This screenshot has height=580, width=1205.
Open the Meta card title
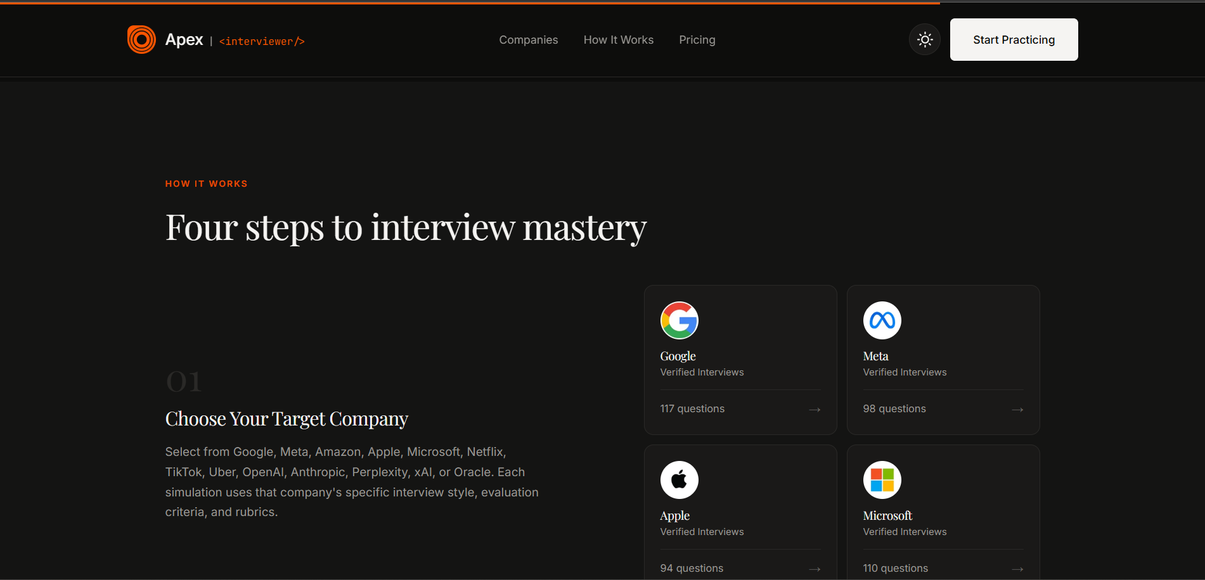pos(875,356)
